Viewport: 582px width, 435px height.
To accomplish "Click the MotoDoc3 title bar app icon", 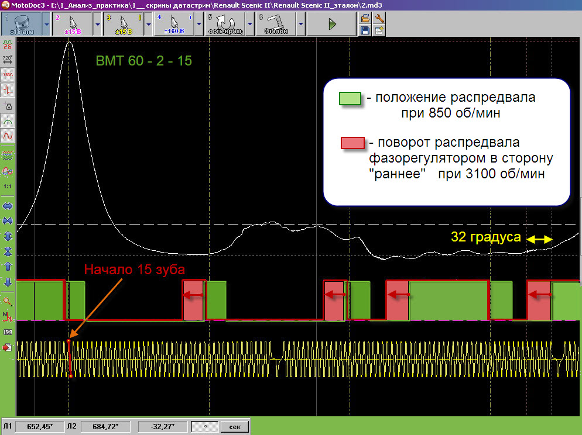I will pos(5,5).
